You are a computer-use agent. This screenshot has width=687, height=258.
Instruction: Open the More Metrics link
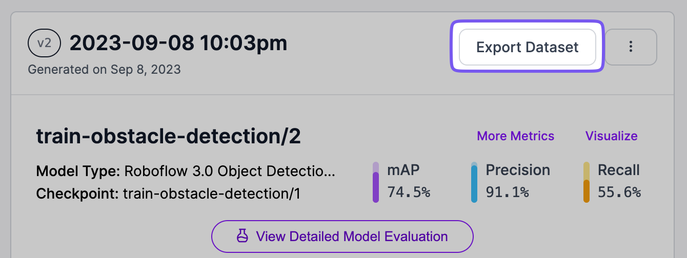[515, 136]
